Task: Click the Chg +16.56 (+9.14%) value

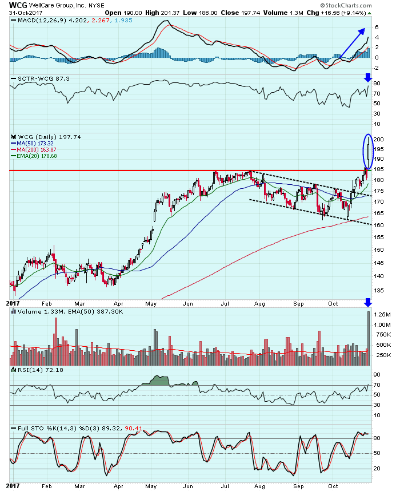Action: coord(336,13)
